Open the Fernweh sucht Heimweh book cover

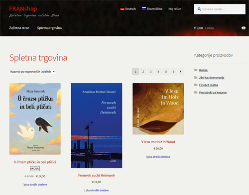coord(97,125)
